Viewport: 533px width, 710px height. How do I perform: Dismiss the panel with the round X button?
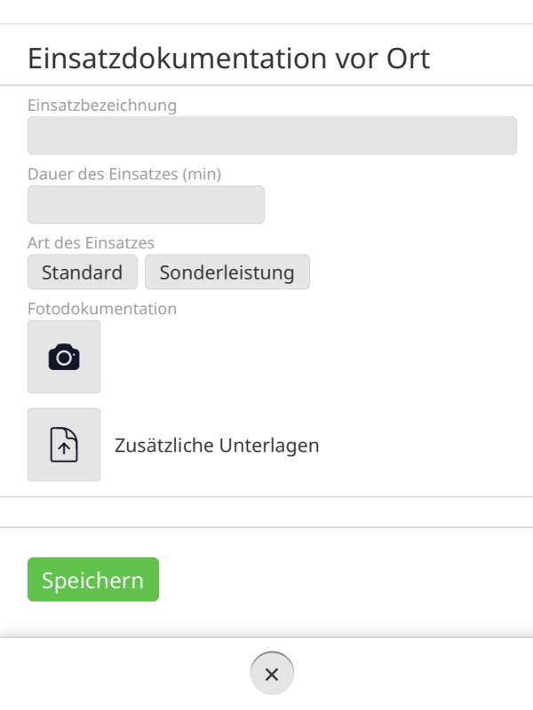tap(272, 674)
